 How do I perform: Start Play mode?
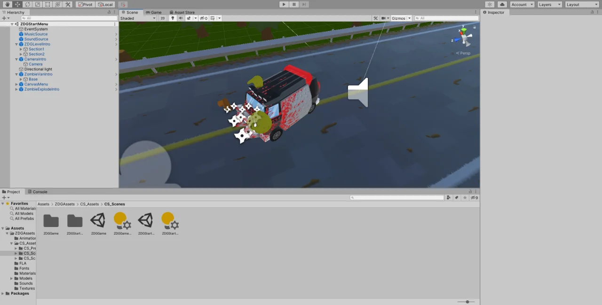284,4
